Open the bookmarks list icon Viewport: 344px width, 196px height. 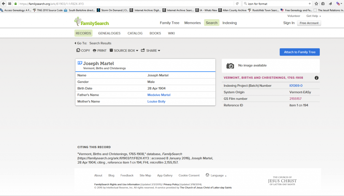pyautogui.click(x=323, y=4)
